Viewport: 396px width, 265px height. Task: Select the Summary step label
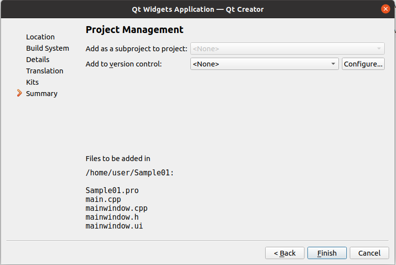click(42, 94)
